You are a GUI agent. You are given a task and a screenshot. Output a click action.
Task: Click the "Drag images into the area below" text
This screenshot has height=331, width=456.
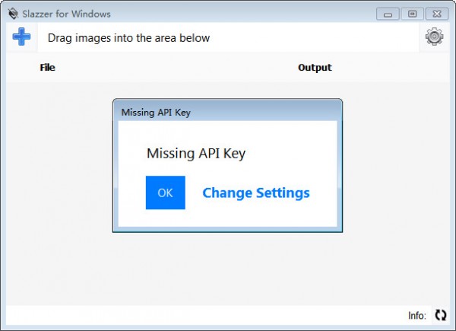(x=129, y=38)
